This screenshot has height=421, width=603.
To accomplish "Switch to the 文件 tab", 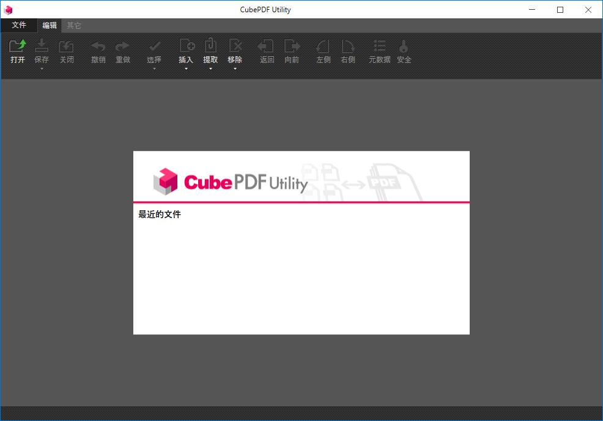I will [19, 25].
